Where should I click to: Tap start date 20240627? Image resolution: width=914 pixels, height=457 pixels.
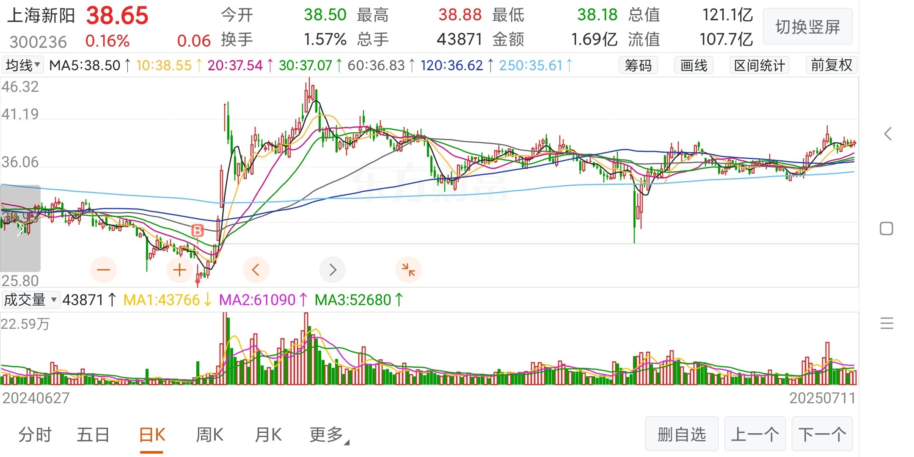(x=36, y=398)
